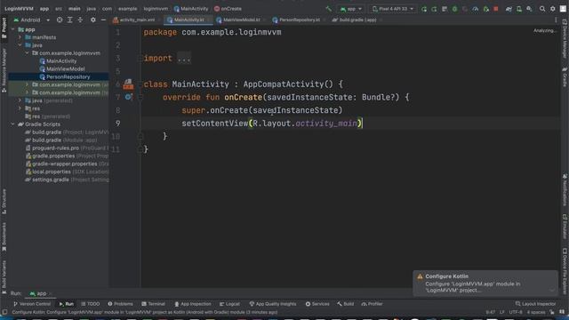569x320 pixels.
Task: Click the Configure Kotlin notification popup
Action: coord(485,283)
